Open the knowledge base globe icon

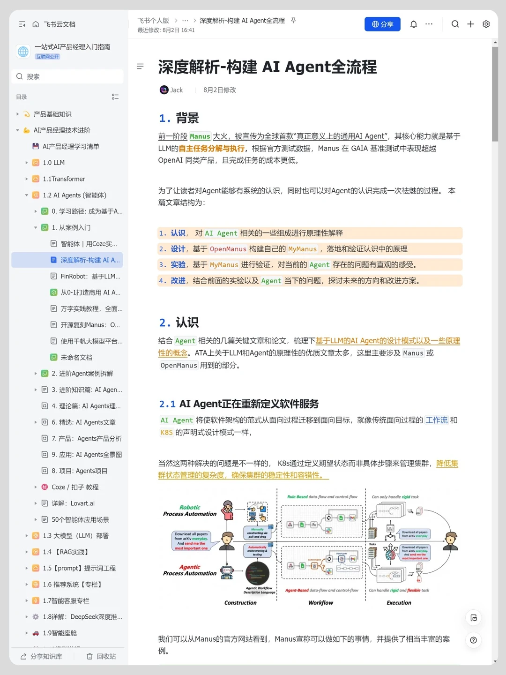(23, 52)
